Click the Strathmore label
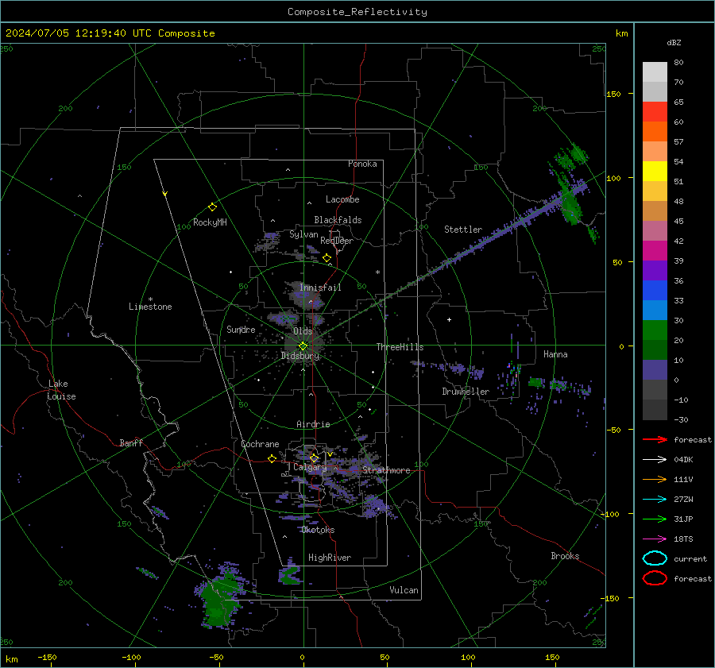 tap(386, 470)
